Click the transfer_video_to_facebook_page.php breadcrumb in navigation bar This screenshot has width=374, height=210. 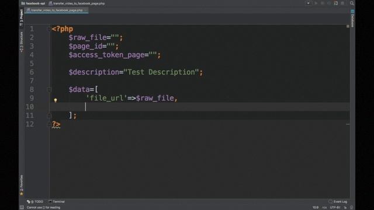[77, 3]
